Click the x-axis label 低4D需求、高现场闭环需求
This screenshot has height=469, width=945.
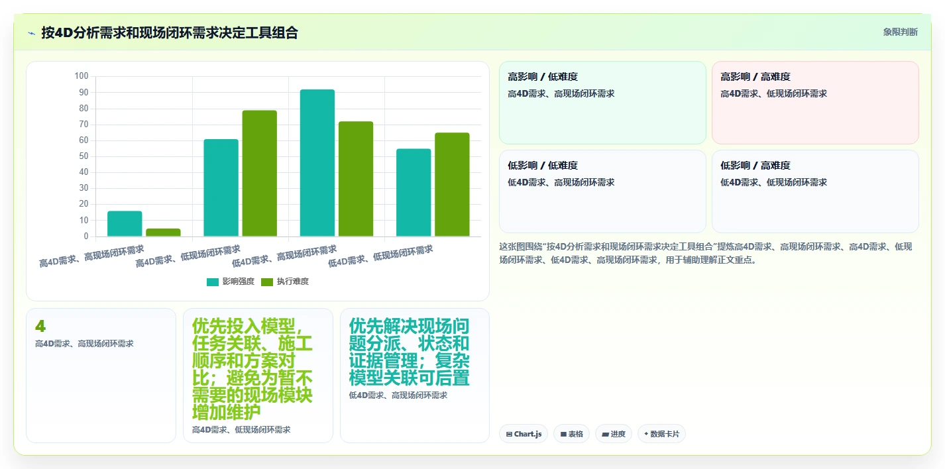(x=284, y=256)
